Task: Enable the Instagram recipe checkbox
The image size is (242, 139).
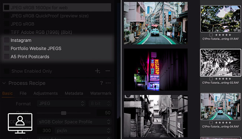Action: click(6, 40)
